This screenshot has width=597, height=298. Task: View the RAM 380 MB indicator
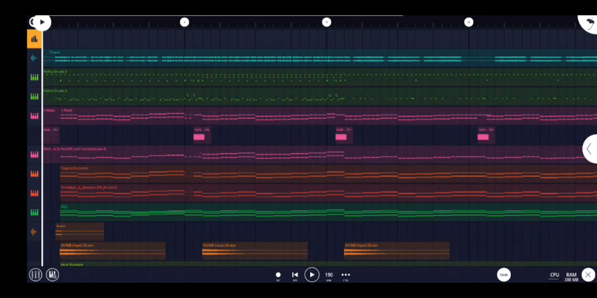571,277
